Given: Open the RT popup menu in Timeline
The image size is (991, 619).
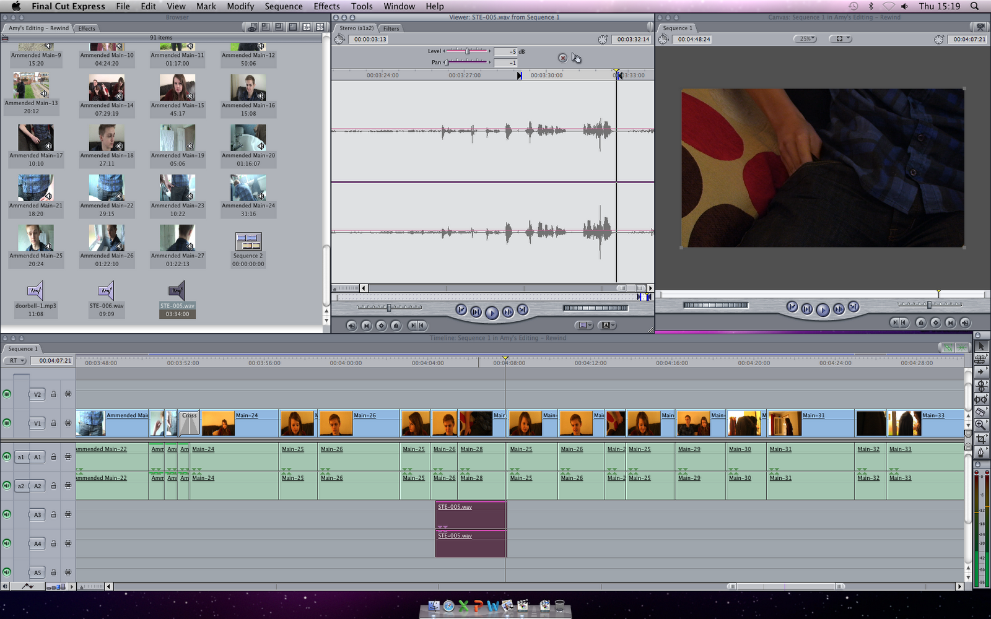Looking at the screenshot, I should (14, 360).
